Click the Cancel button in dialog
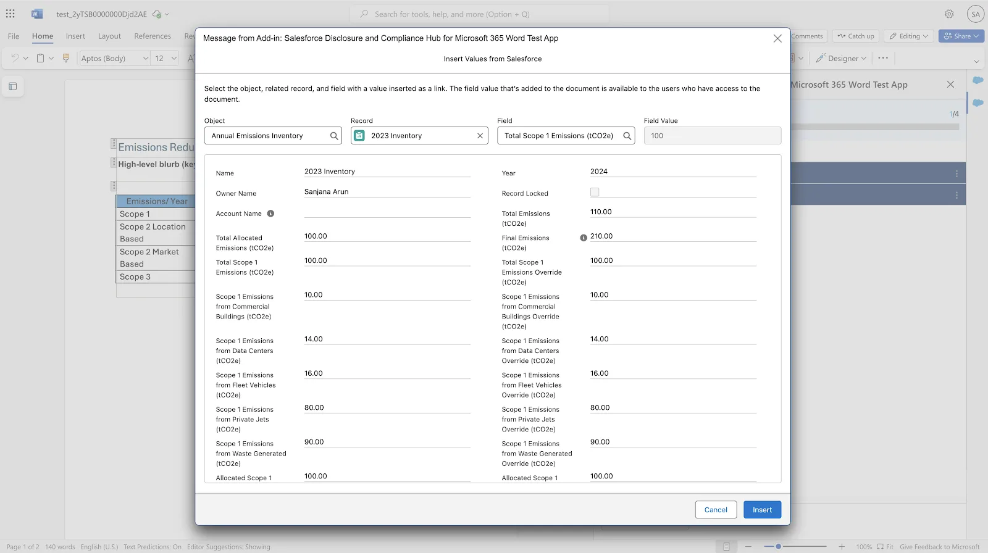The width and height of the screenshot is (988, 553). coord(716,510)
